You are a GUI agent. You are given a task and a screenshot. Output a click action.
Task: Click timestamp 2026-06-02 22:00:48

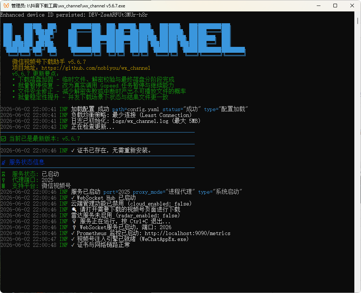28,245
